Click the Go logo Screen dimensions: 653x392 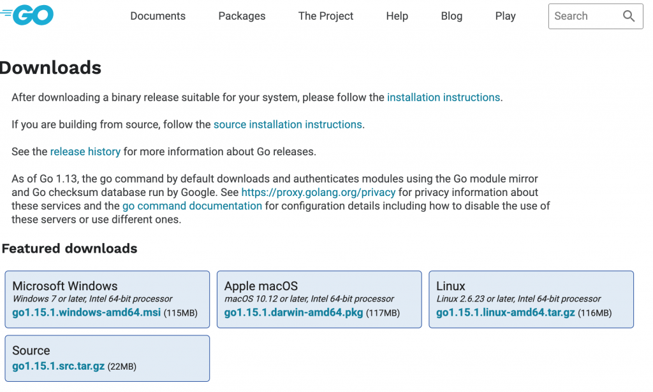coord(27,15)
